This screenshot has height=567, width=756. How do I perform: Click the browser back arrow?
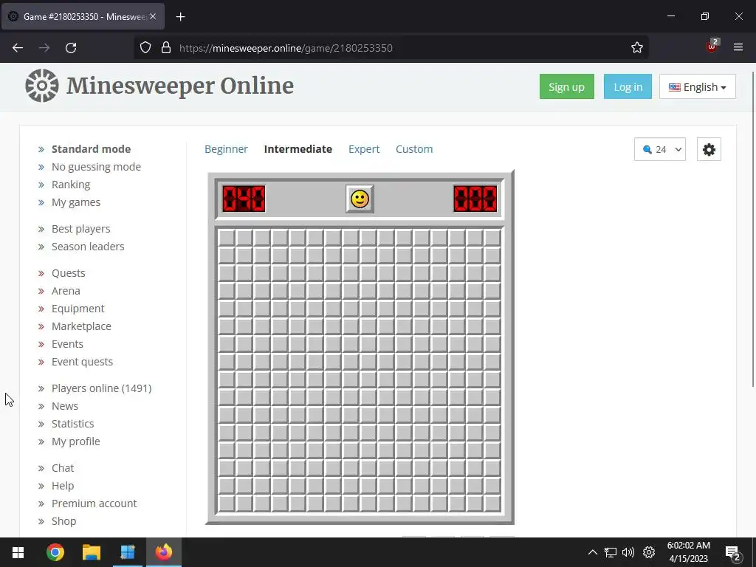coord(18,48)
